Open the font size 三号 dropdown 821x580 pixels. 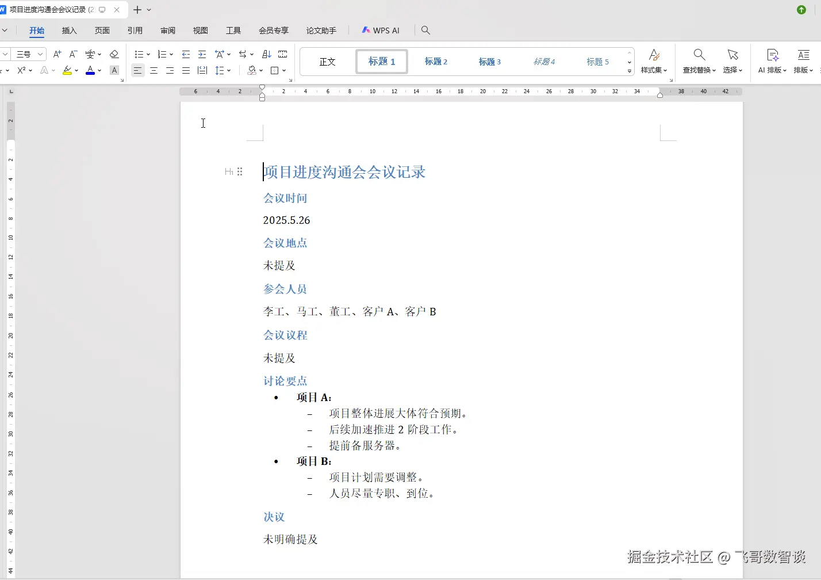40,54
